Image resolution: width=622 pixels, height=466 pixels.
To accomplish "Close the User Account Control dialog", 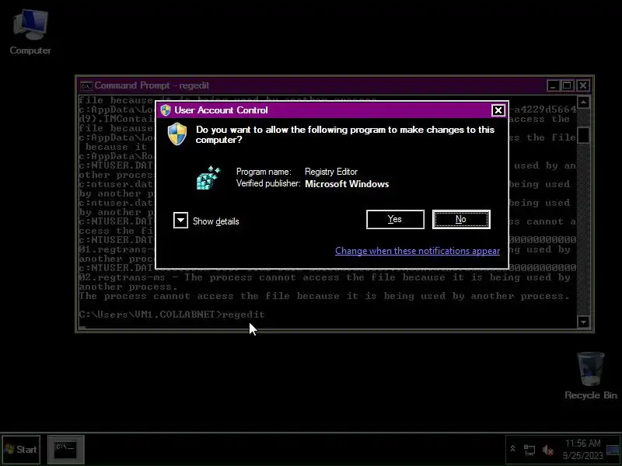I will coord(498,110).
